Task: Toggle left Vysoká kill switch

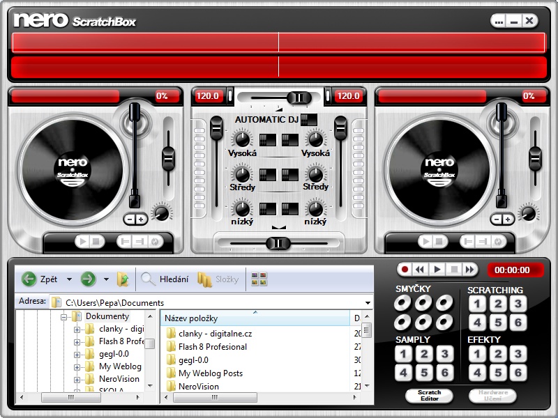Action: [x=267, y=140]
